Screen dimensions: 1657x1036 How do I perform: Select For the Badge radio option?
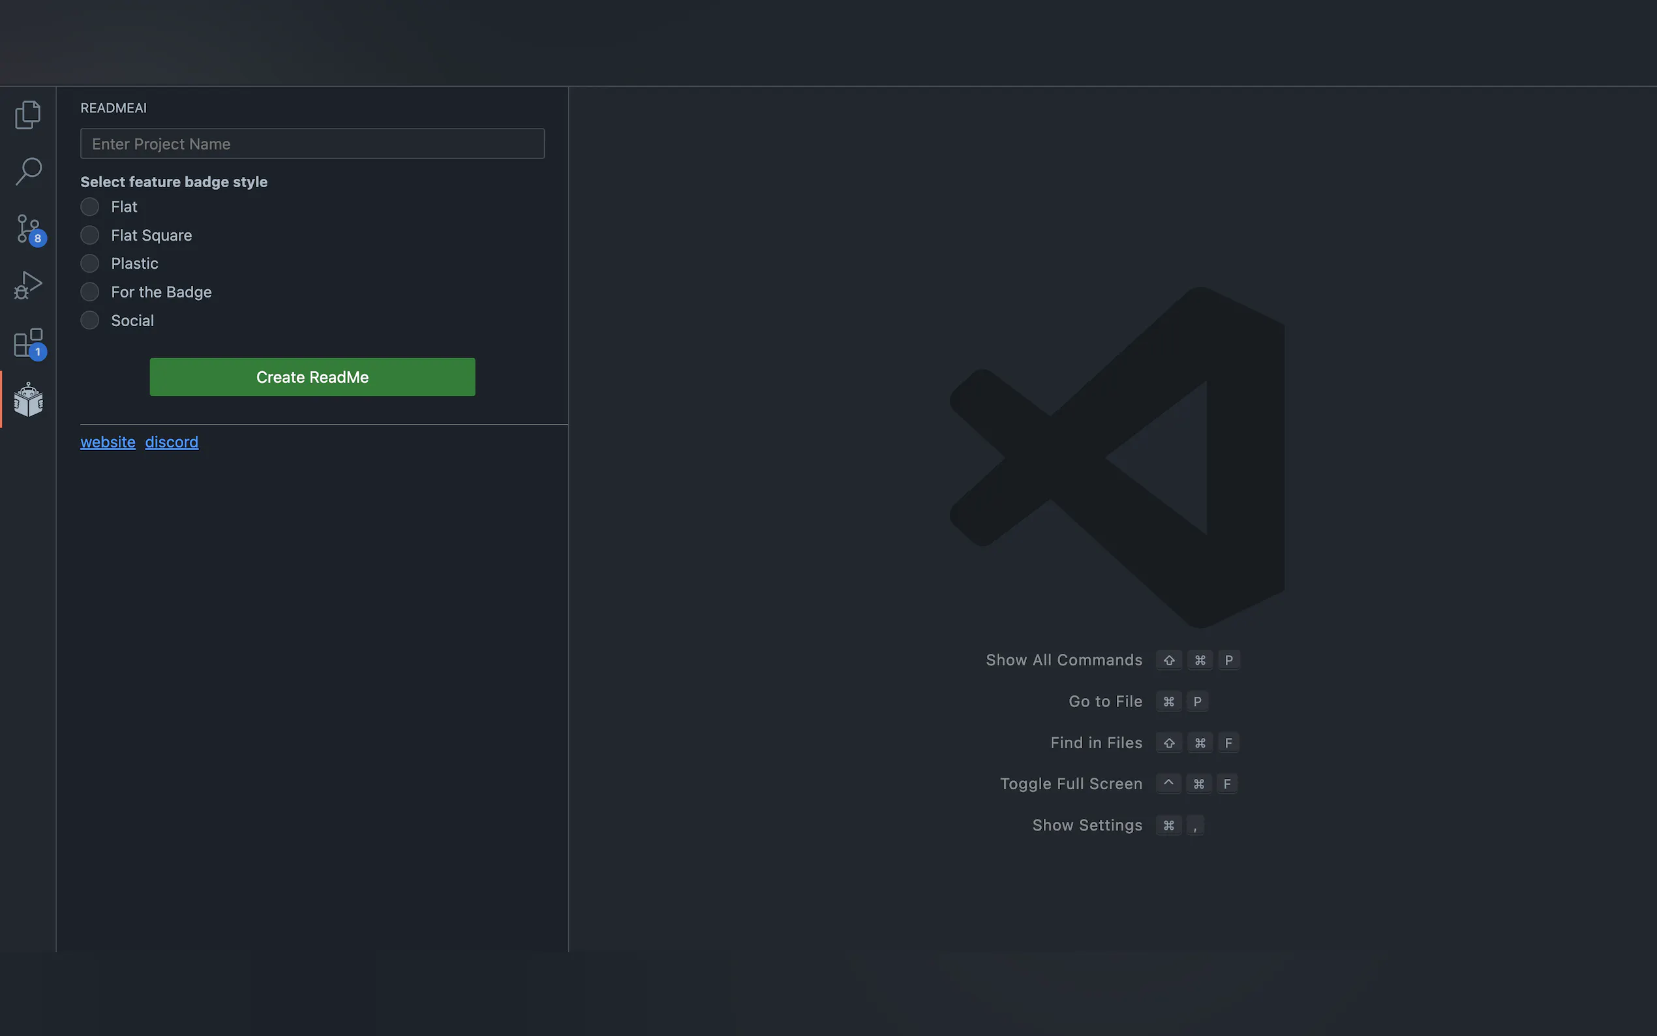(x=90, y=292)
